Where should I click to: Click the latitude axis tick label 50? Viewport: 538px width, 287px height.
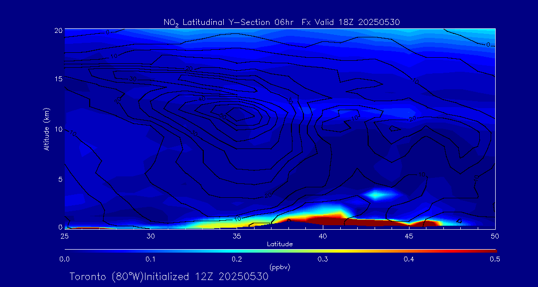point(495,236)
